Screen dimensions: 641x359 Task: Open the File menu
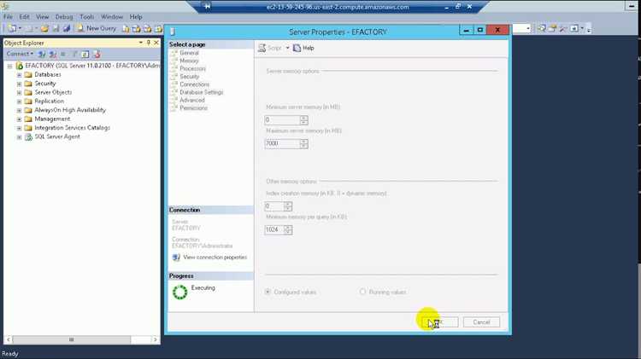[x=8, y=17]
